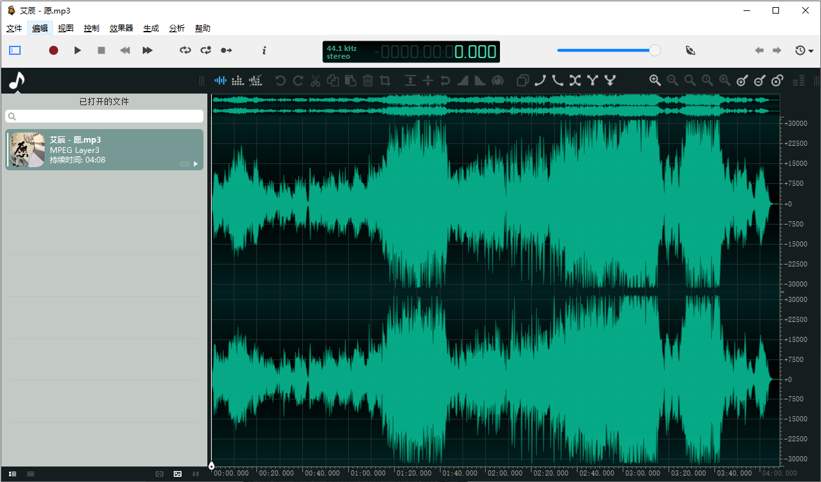This screenshot has width=821, height=482.
Task: Open the 效果器 menu
Action: click(121, 28)
